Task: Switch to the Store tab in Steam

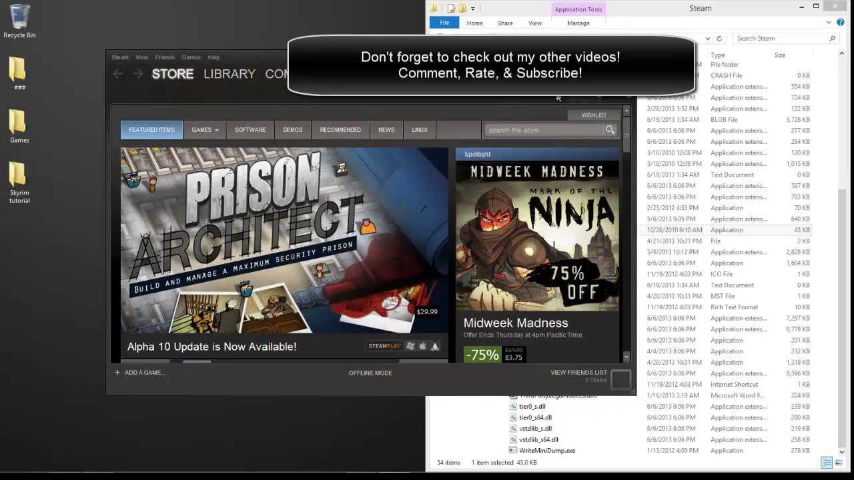Action: [x=173, y=74]
